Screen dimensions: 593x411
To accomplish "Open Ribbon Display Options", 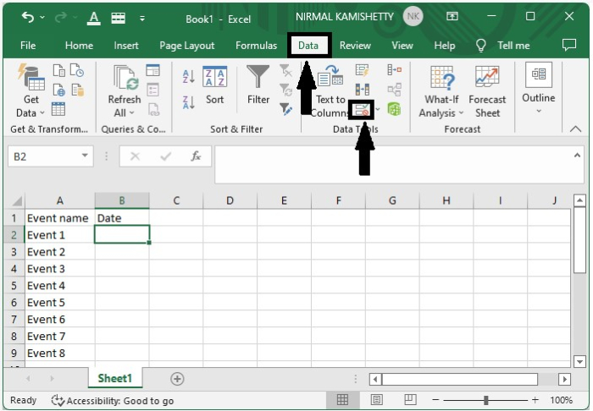I will pyautogui.click(x=452, y=16).
